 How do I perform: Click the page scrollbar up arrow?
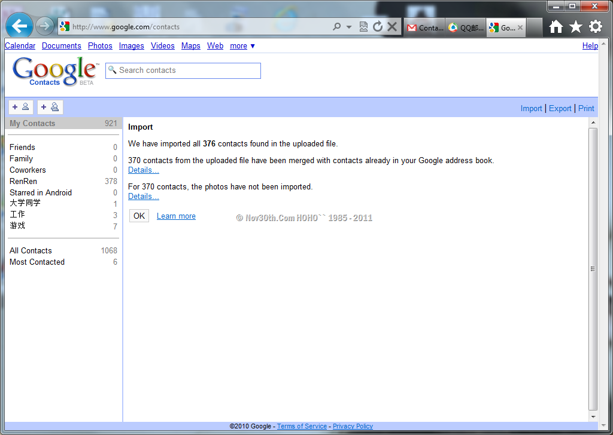(x=604, y=43)
